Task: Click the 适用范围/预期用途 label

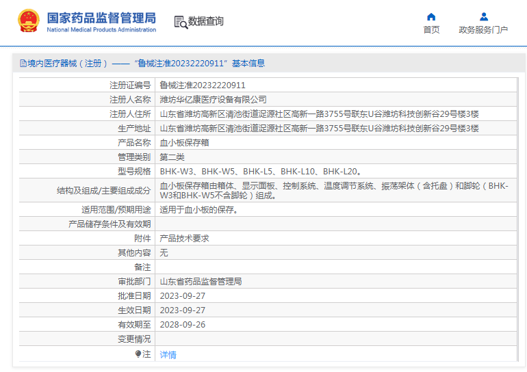Action: pos(116,210)
